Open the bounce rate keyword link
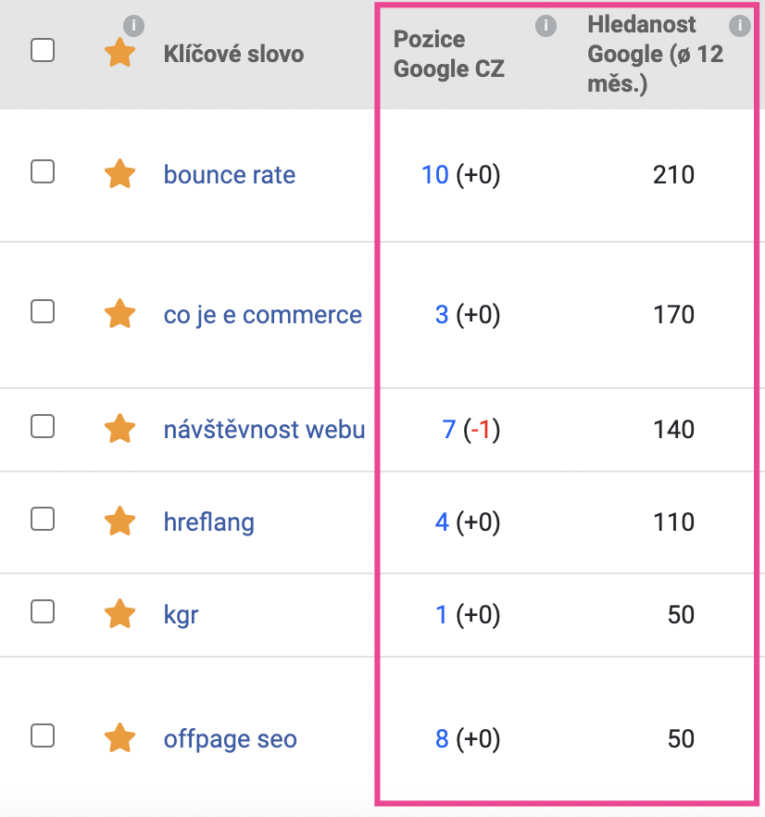The height and width of the screenshot is (817, 765). click(x=230, y=174)
